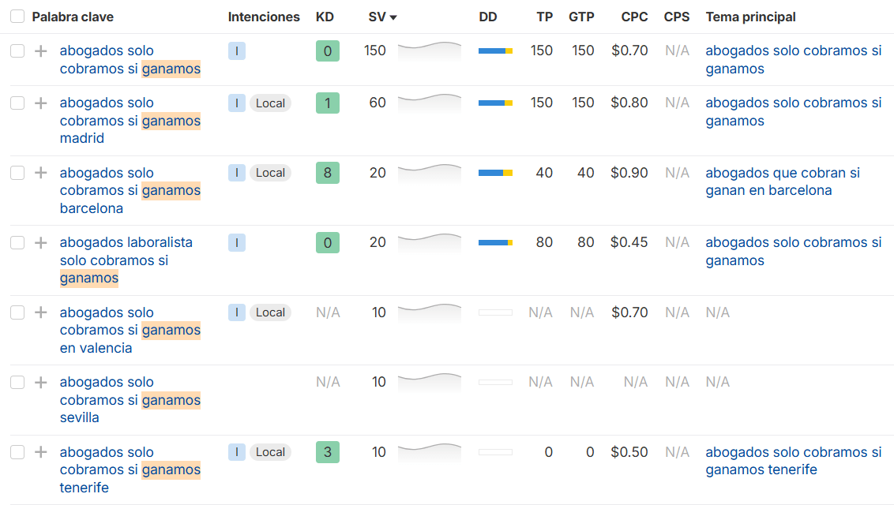Select the blue "I" intent badge on first row
Viewport: 894px width, 505px height.
[236, 50]
